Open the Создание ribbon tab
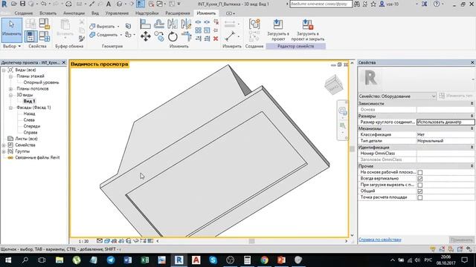The height and width of the screenshot is (267, 476). coord(23,13)
